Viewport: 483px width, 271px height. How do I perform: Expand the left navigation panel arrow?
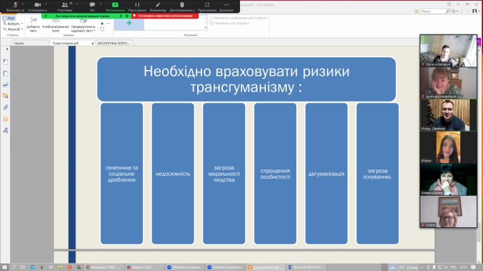click(x=7, y=49)
